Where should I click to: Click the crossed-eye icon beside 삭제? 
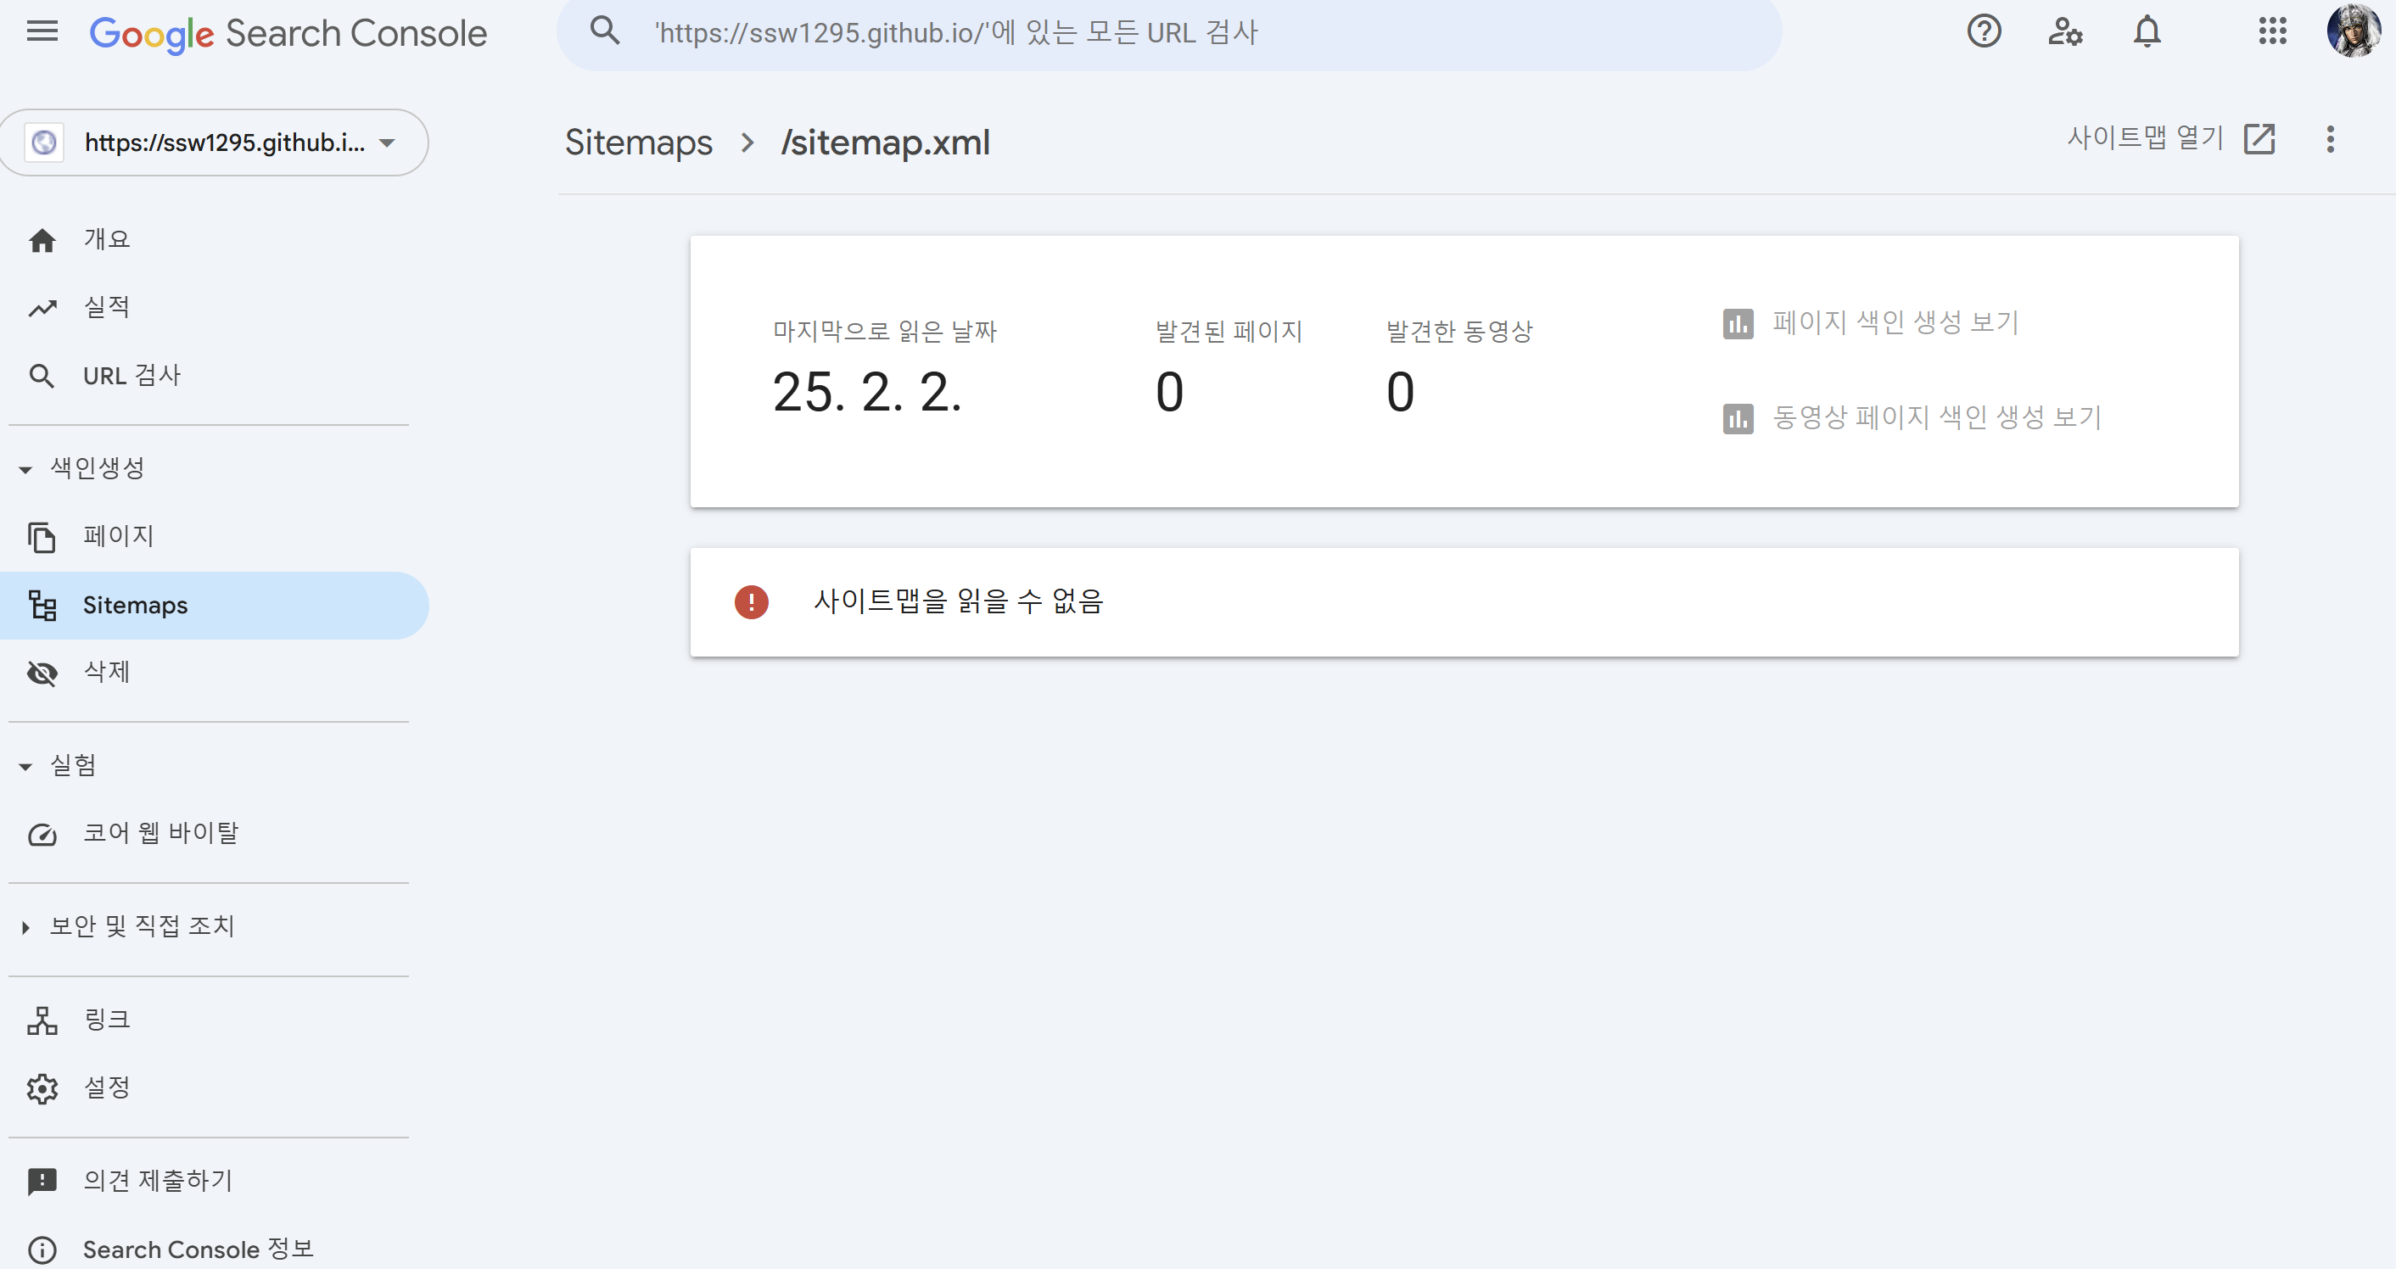(42, 673)
